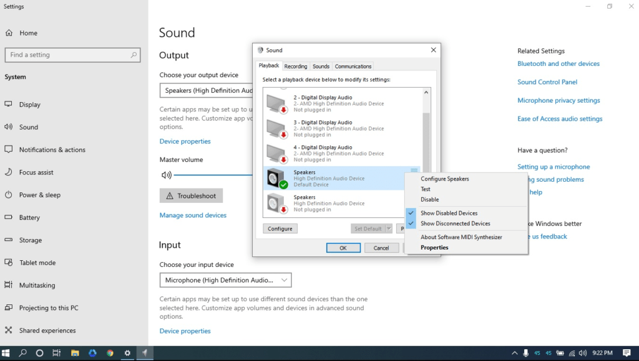Switch to the Recording tab
Viewport: 639px width, 361px height.
(x=296, y=66)
